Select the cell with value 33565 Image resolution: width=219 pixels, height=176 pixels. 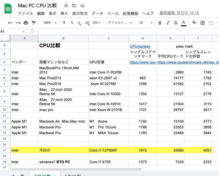pos(170,150)
